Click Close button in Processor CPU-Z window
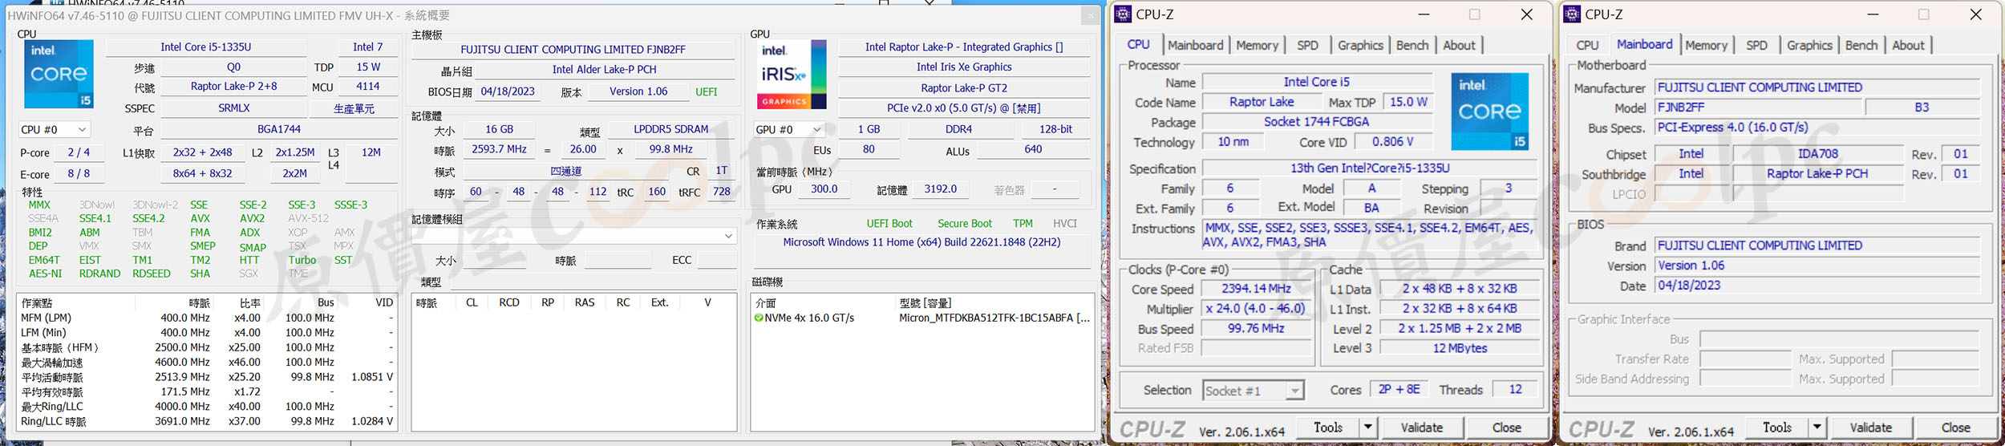 (x=1506, y=428)
